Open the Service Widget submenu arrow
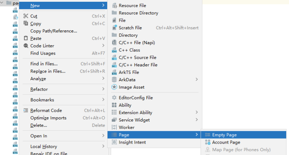The image size is (289, 155). click(196, 120)
